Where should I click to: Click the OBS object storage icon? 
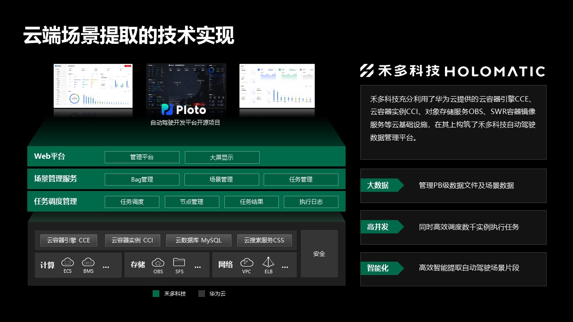coord(158,262)
